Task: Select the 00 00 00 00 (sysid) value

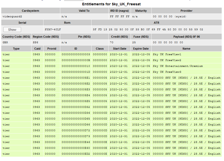Action: tap(170, 17)
